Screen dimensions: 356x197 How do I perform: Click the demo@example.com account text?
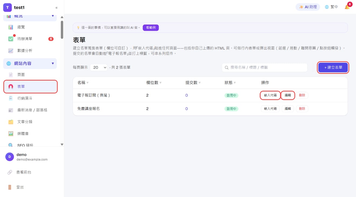tap(32, 159)
